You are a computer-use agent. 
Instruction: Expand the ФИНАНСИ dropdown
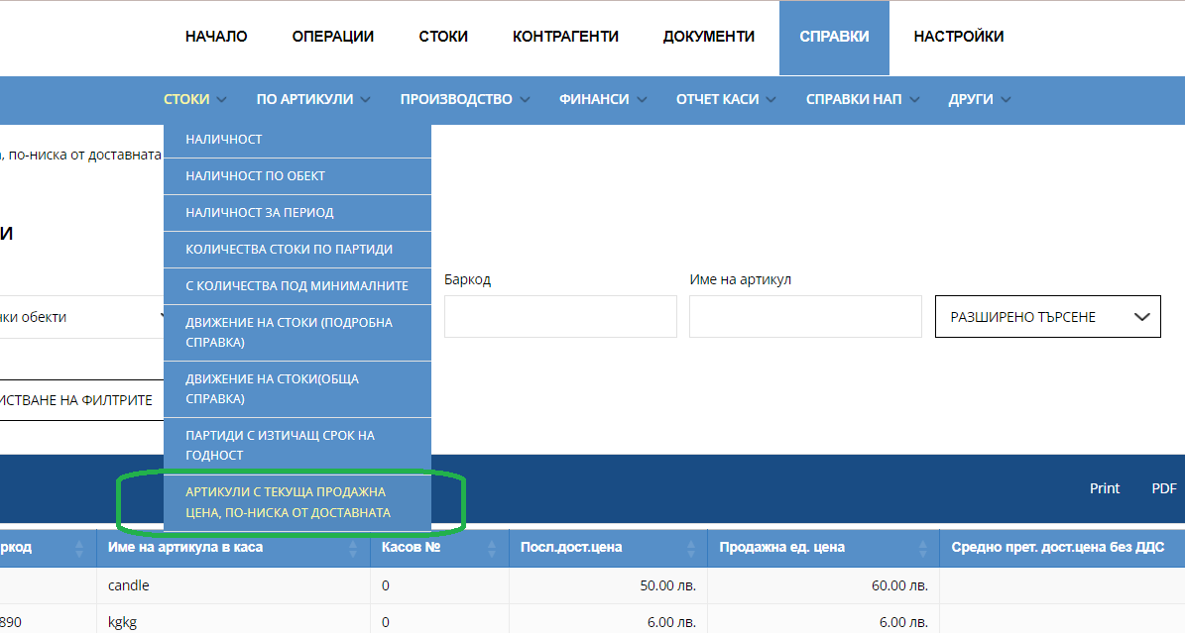click(x=602, y=99)
